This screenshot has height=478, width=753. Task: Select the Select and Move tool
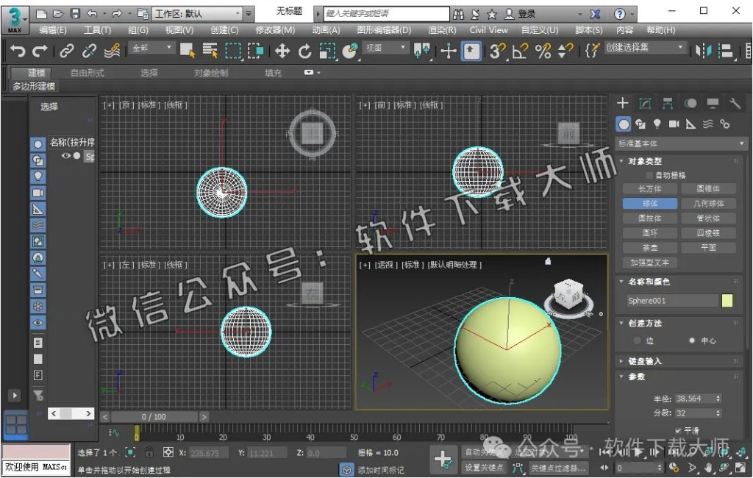[x=282, y=51]
